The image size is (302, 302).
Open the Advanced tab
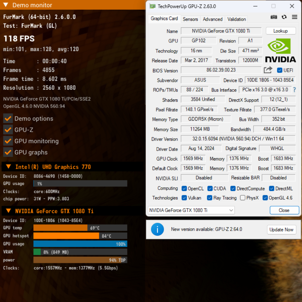click(212, 19)
